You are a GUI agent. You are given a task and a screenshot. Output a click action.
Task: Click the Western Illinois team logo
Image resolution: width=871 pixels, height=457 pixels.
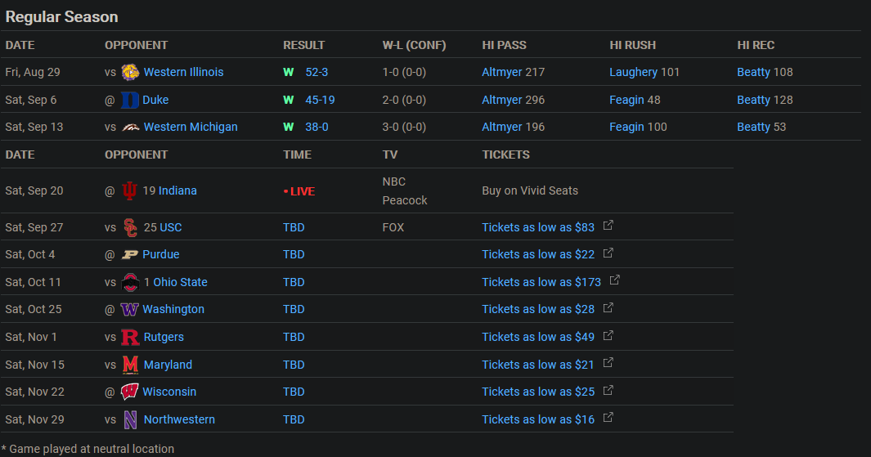pos(130,72)
